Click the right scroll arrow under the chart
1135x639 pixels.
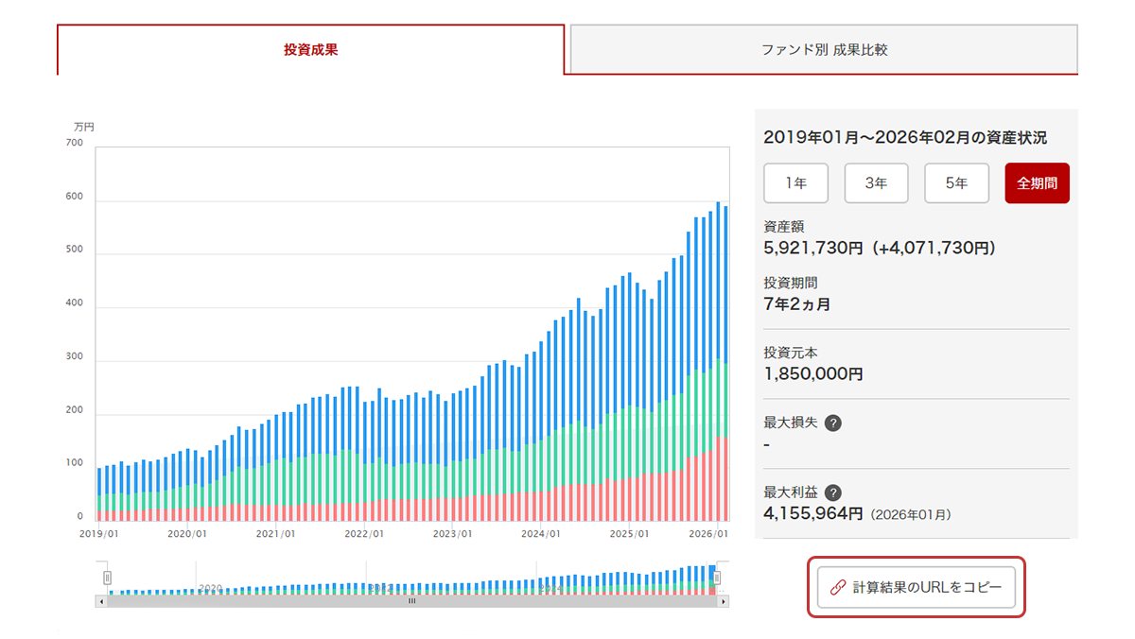pos(724,601)
